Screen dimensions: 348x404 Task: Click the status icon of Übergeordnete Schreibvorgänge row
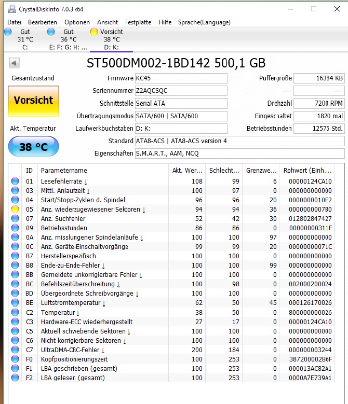pos(15,293)
